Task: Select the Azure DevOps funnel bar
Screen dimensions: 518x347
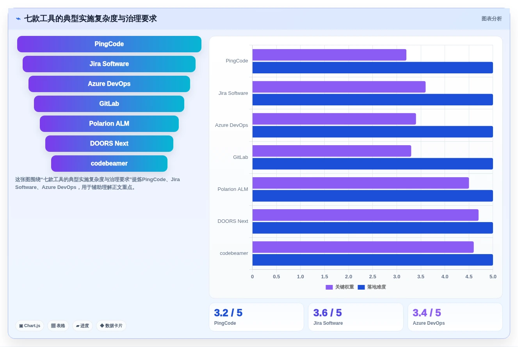Action: click(109, 84)
